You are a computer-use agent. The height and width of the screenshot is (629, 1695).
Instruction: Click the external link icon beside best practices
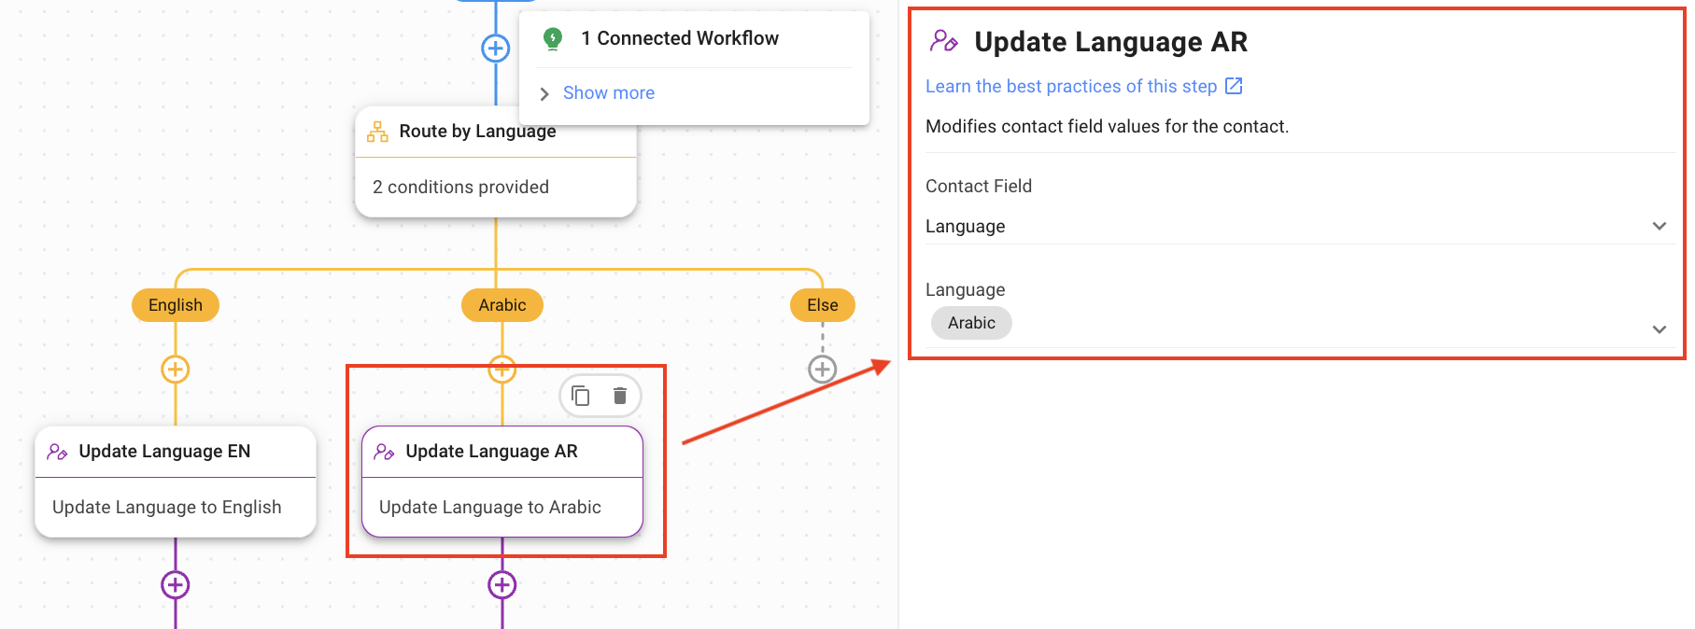click(x=1234, y=86)
